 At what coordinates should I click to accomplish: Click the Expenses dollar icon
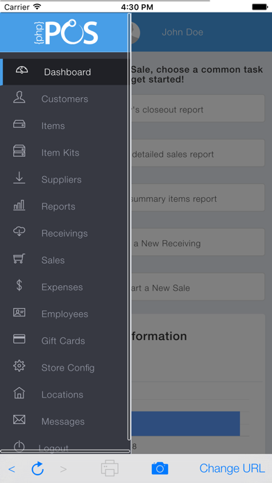19,285
